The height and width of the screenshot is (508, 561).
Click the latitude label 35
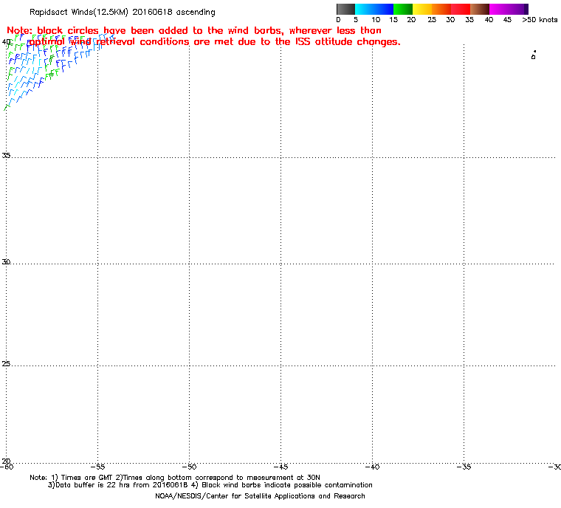6,155
